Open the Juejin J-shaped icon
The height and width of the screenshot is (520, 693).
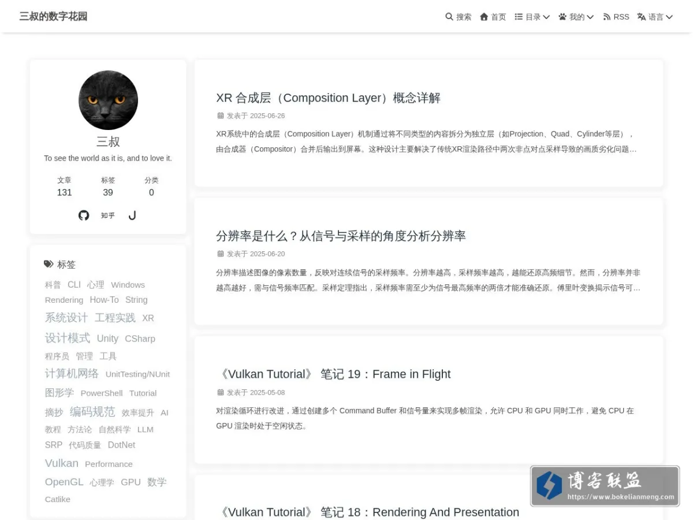point(132,215)
